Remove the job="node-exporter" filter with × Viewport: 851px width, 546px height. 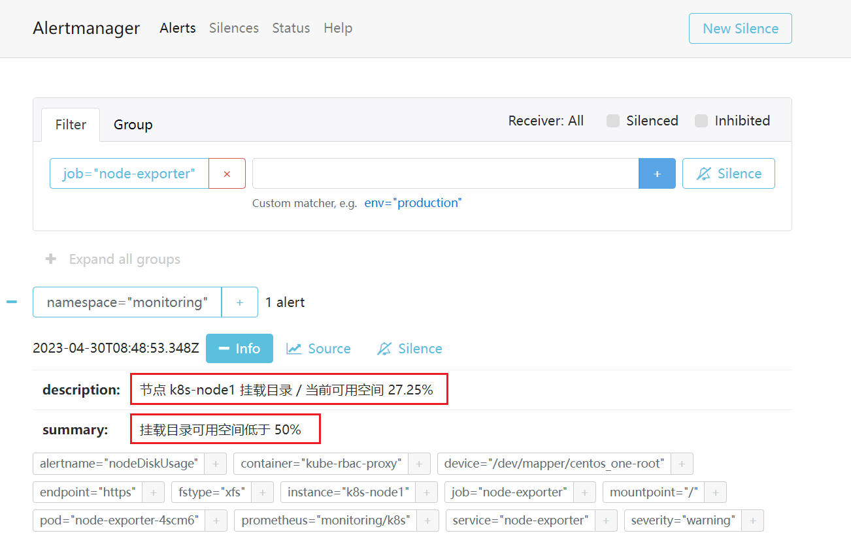coord(227,174)
